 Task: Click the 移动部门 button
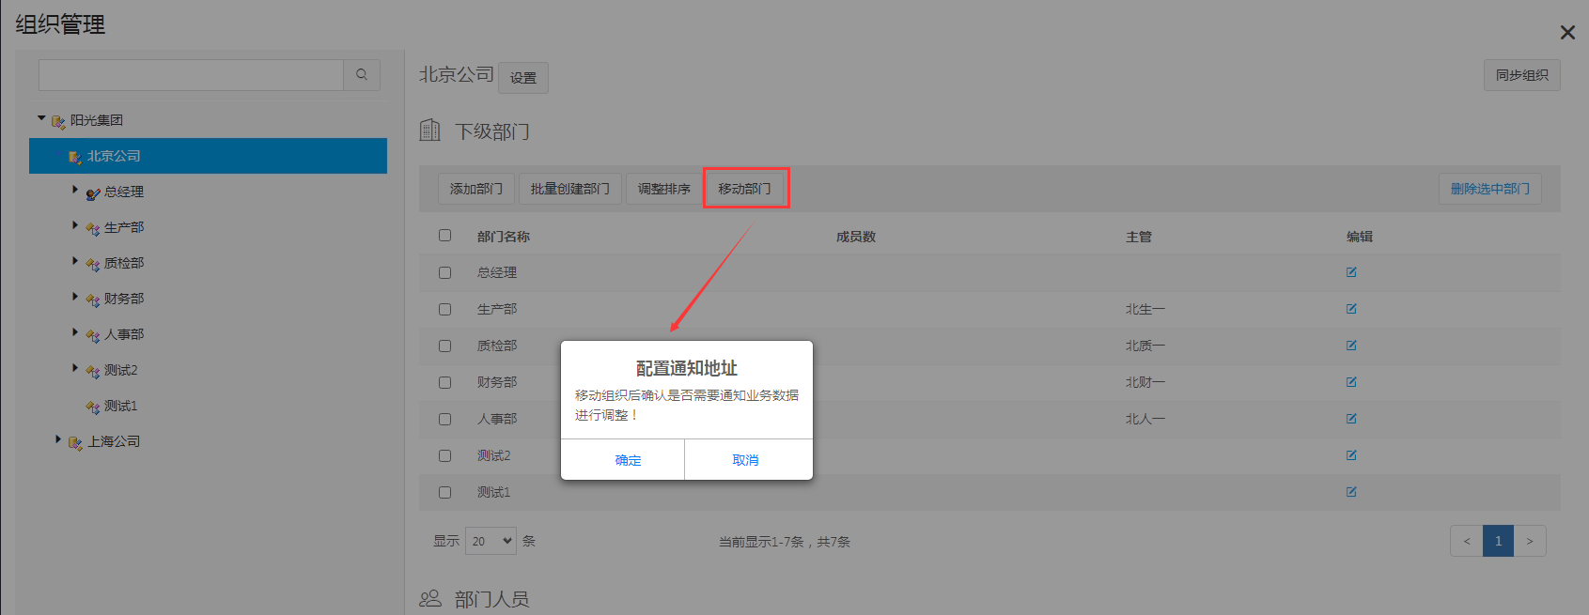[745, 189]
